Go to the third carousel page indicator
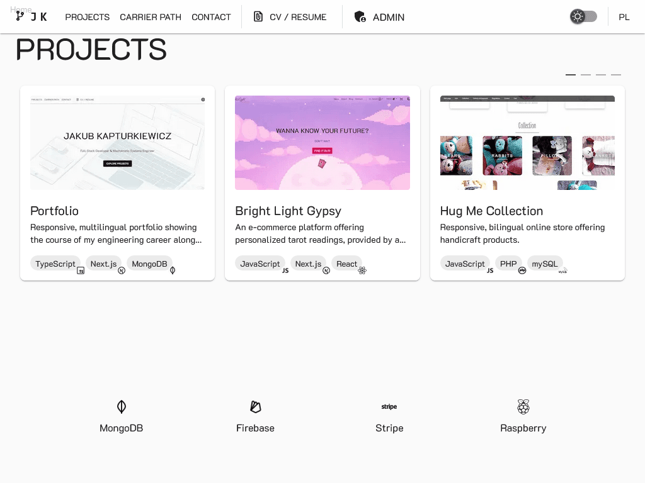Viewport: 645px width, 483px height. [x=600, y=75]
